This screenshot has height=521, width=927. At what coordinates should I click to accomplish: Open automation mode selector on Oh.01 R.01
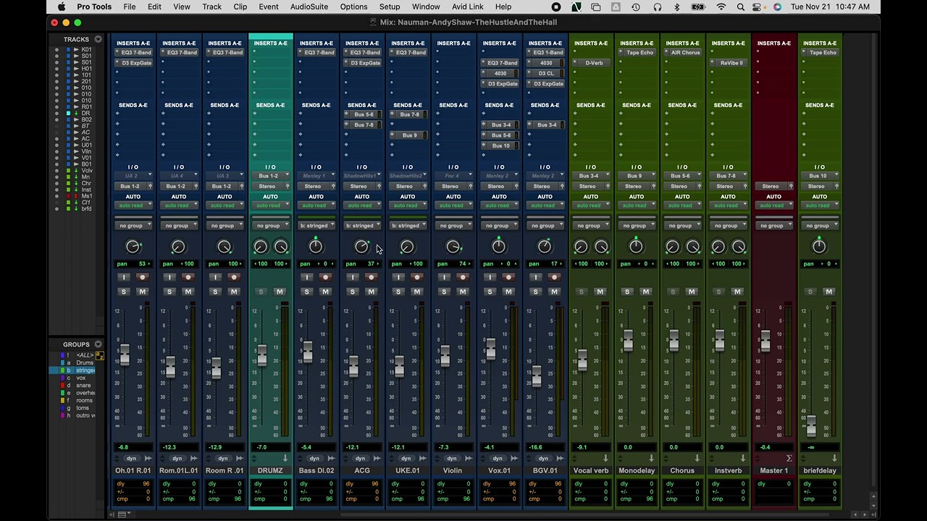(x=133, y=206)
